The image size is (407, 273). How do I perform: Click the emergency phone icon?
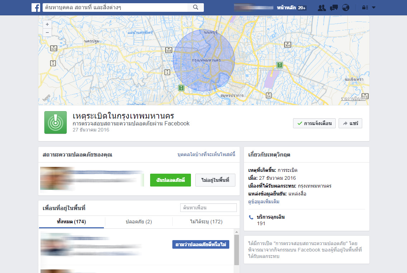coord(251,217)
